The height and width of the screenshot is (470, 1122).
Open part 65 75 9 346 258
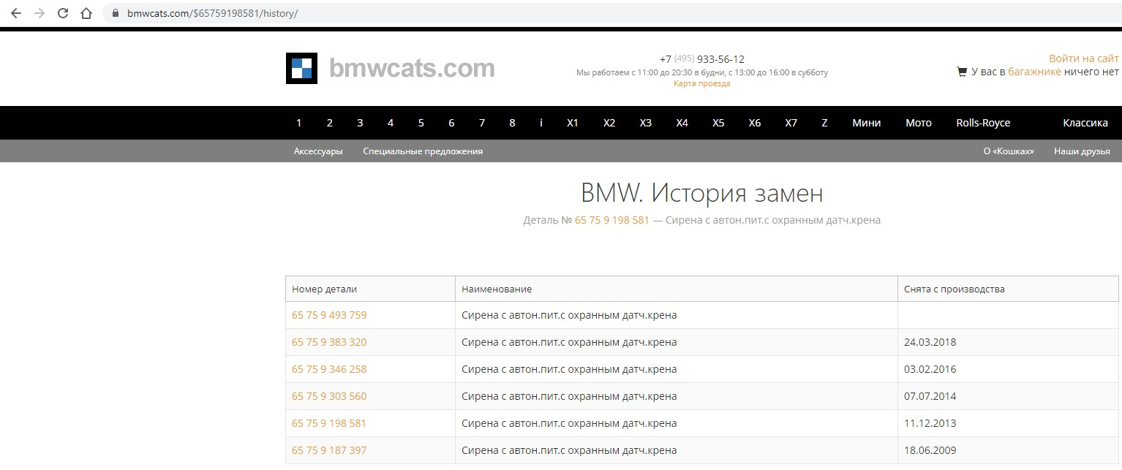point(329,369)
